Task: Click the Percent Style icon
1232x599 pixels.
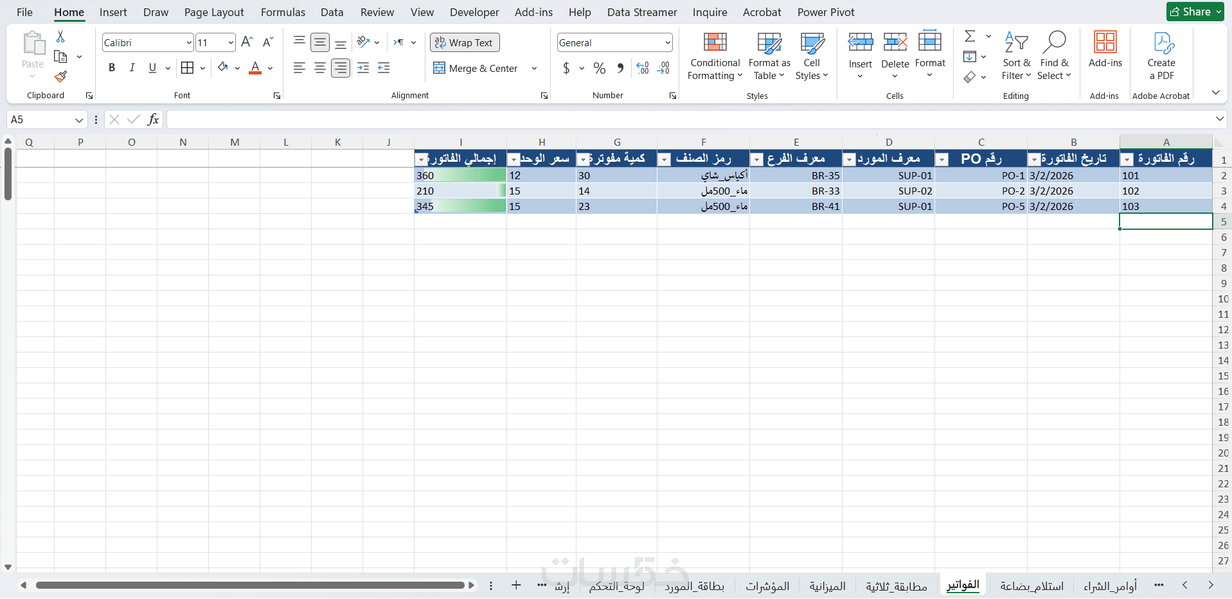Action: point(600,68)
